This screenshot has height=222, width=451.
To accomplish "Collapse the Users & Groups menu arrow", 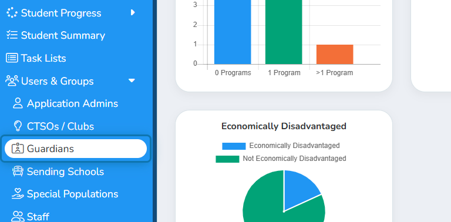I will [x=132, y=80].
